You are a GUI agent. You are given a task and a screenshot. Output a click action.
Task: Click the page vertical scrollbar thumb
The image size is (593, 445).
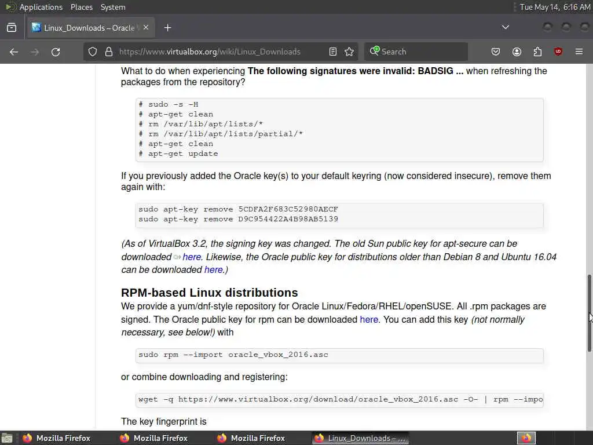click(589, 313)
